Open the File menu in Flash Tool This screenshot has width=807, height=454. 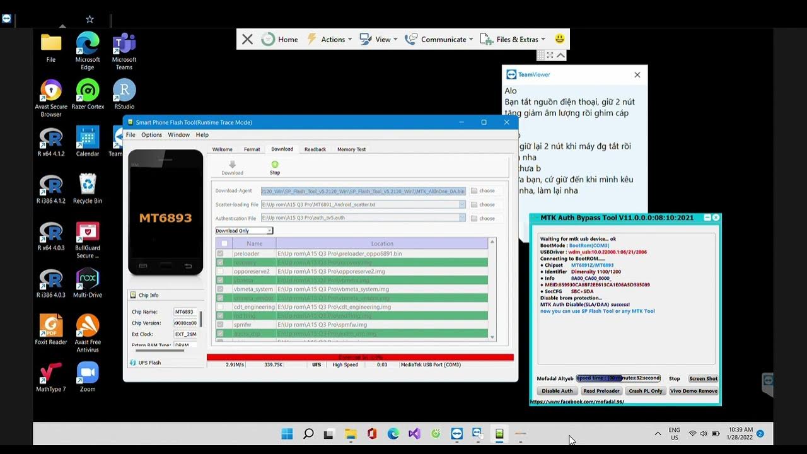[x=131, y=135]
